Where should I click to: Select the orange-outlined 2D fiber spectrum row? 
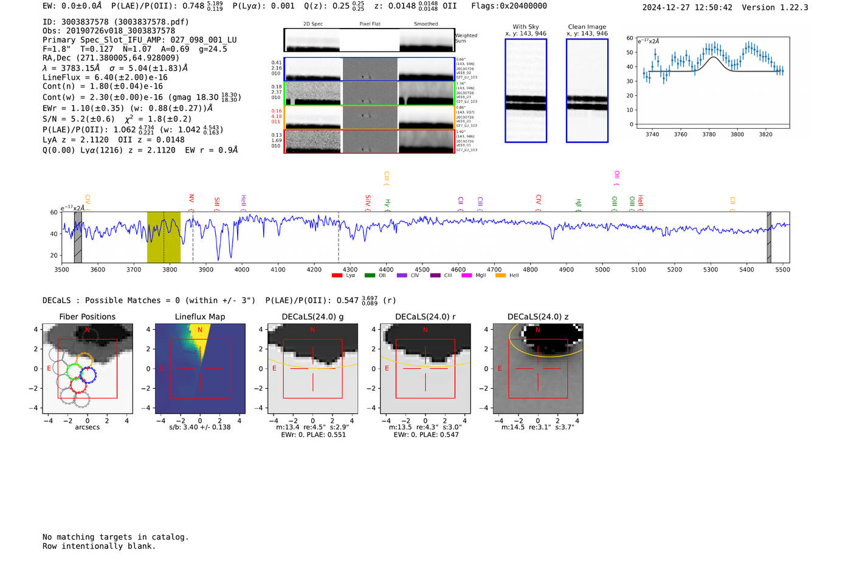[370, 117]
